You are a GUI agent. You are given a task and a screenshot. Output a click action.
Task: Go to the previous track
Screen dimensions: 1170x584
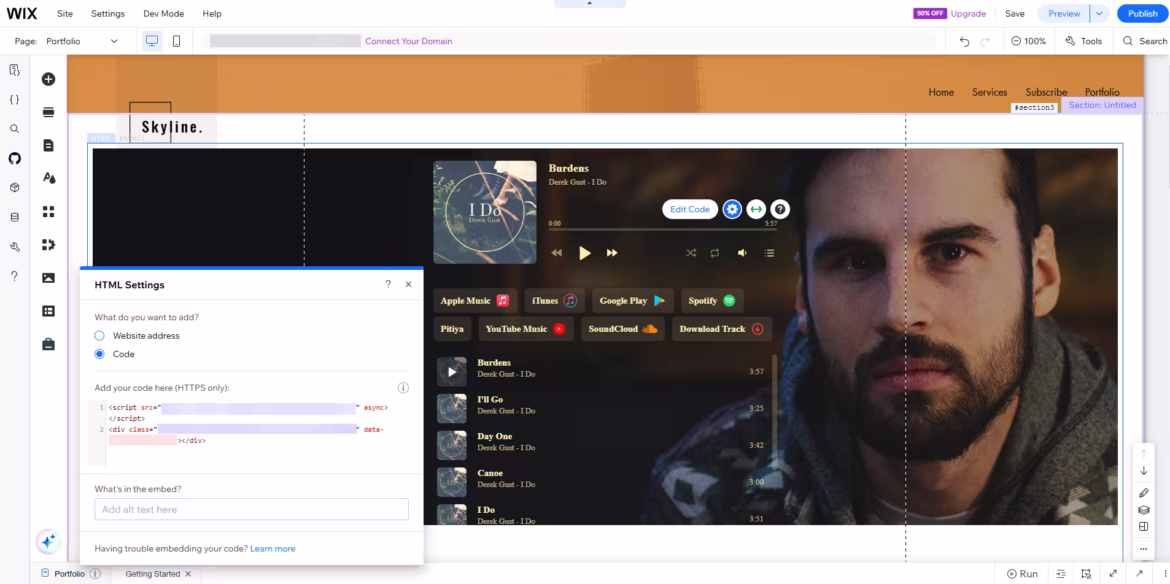[x=557, y=253]
